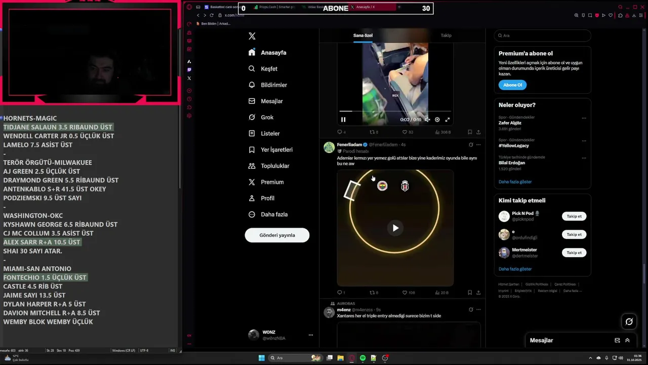Image resolution: width=648 pixels, height=365 pixels.
Task: Compose new message in Mesajlar drawer
Action: (x=617, y=341)
